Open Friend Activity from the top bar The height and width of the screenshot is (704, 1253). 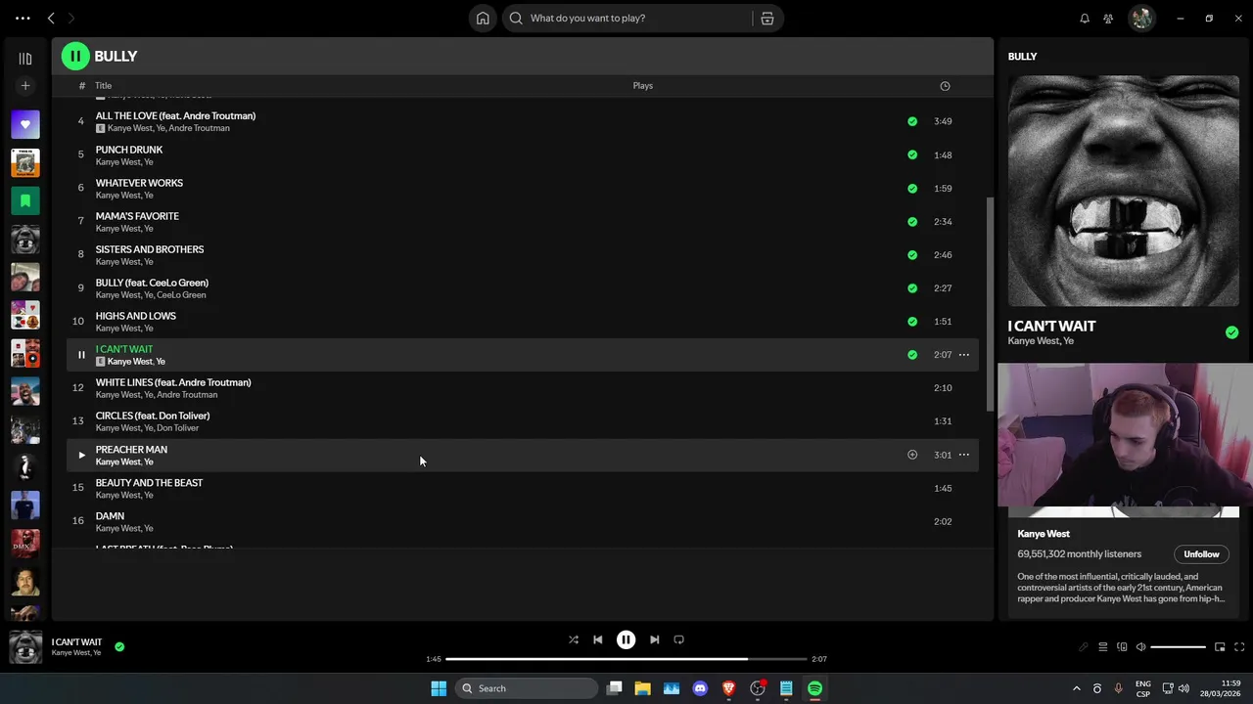pos(1108,18)
